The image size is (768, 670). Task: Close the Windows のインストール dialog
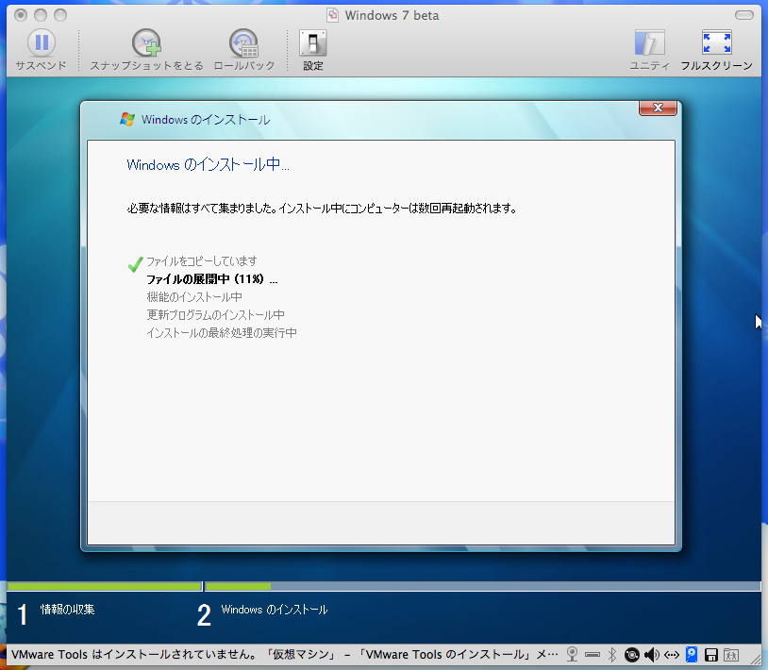[658, 108]
